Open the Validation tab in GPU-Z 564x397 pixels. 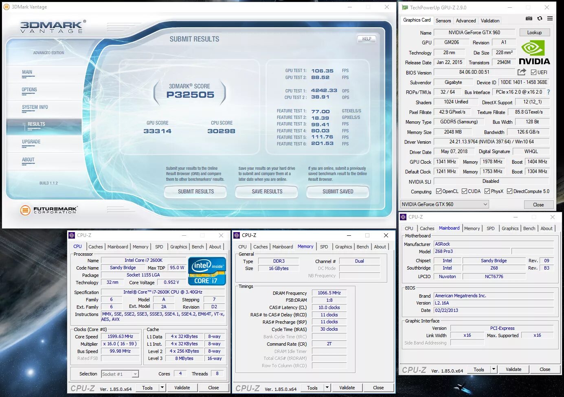490,21
